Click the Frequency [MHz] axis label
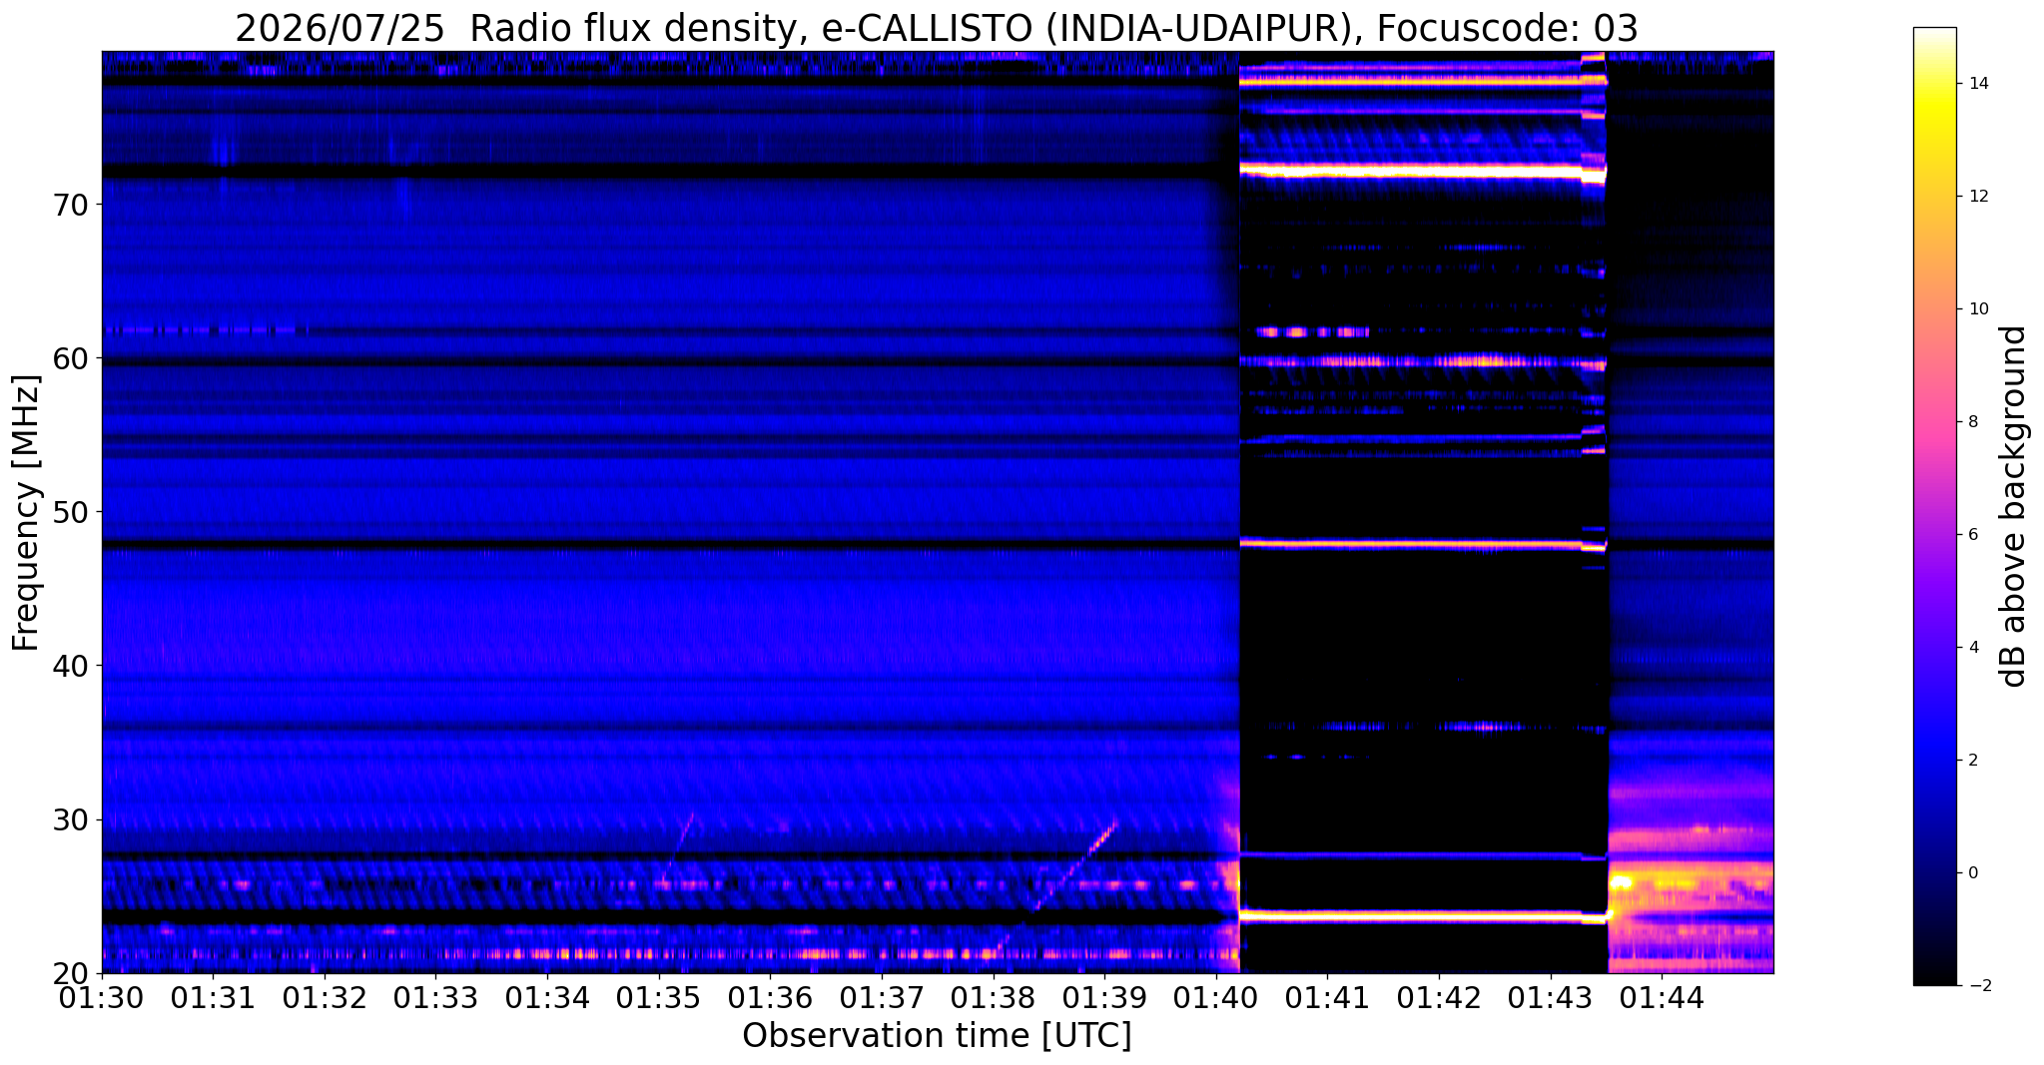This screenshot has height=1065, width=2044. 27,512
